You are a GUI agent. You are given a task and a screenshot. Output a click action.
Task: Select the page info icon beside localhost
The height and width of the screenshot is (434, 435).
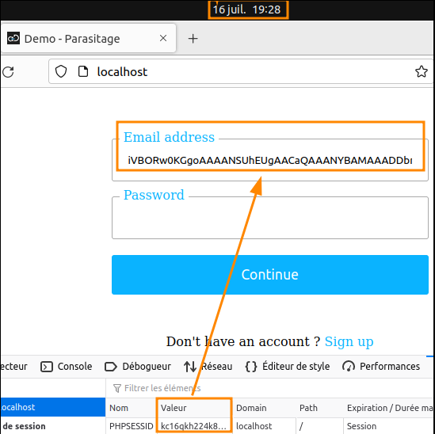[x=83, y=71]
